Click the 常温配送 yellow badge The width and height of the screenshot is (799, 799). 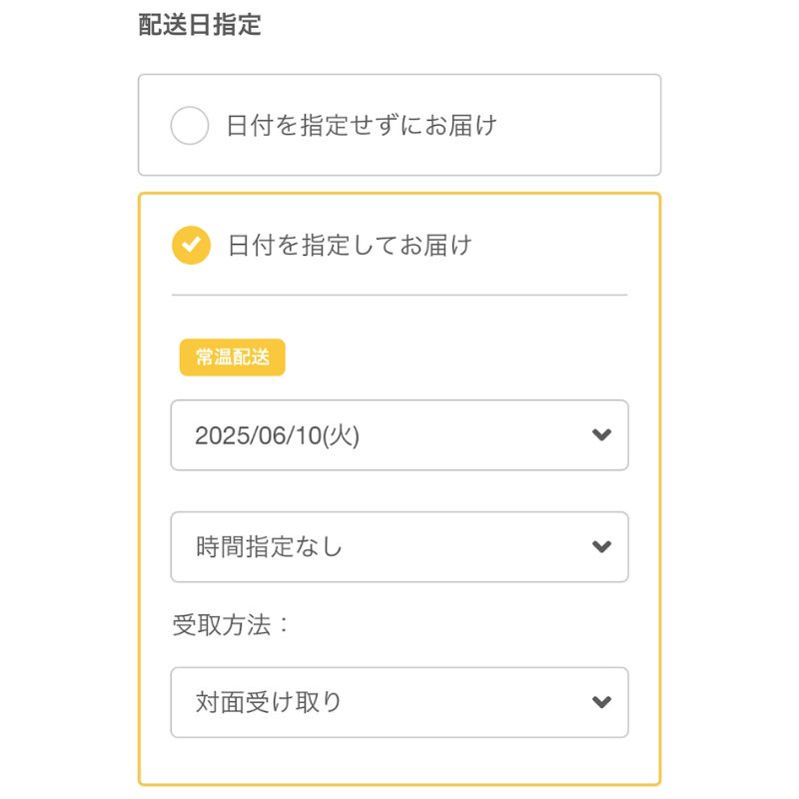pyautogui.click(x=233, y=358)
